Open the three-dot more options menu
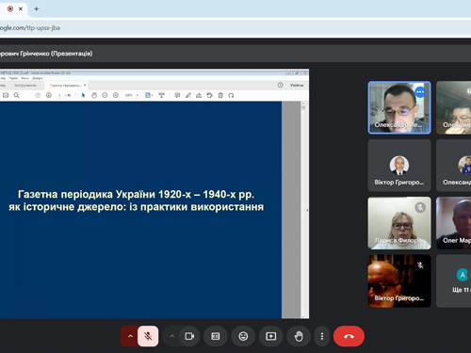 tap(322, 336)
